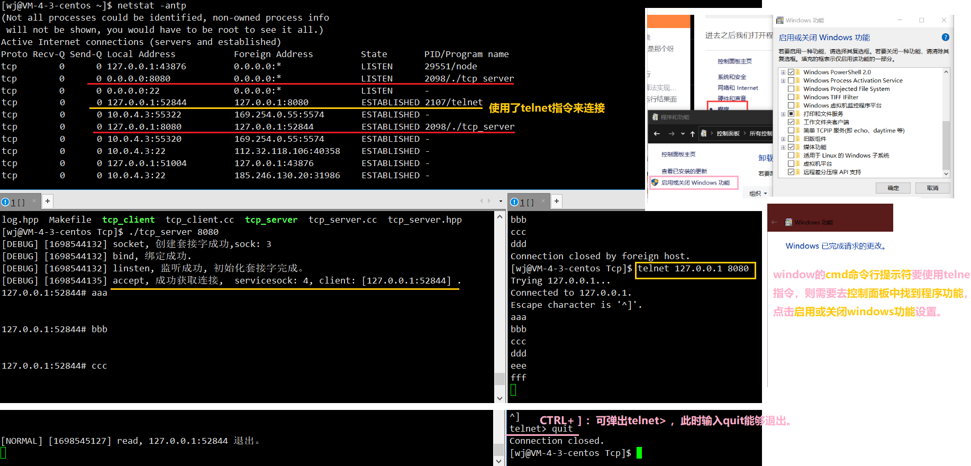The image size is (971, 466).
Task: Expand Windows Process Activation Service node
Action: [783, 80]
